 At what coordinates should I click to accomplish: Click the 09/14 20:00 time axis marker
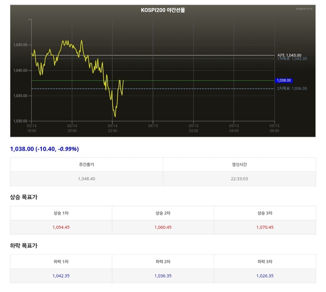click(72, 128)
